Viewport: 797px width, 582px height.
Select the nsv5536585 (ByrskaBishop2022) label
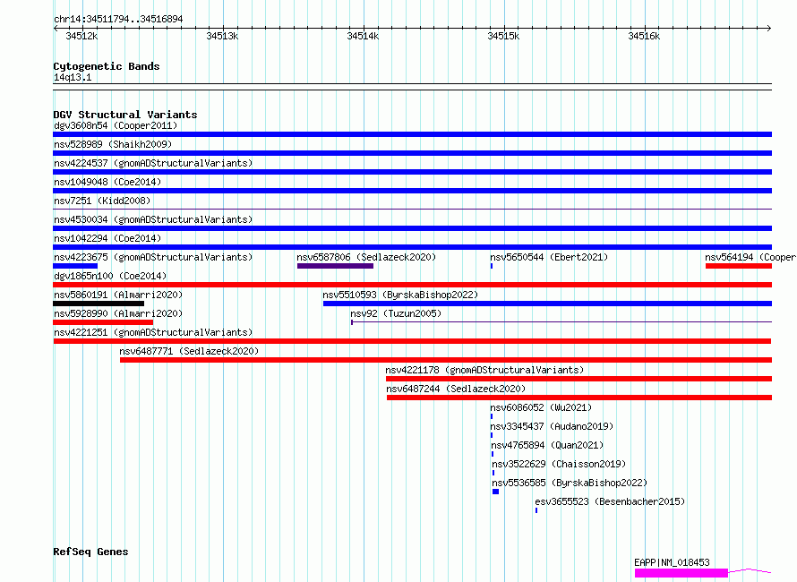pos(570,483)
